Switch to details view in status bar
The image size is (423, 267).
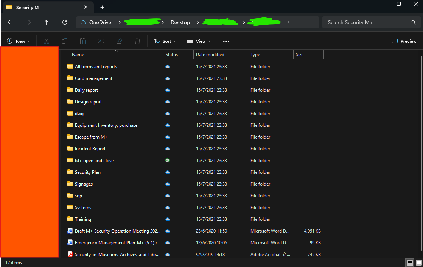(410, 263)
